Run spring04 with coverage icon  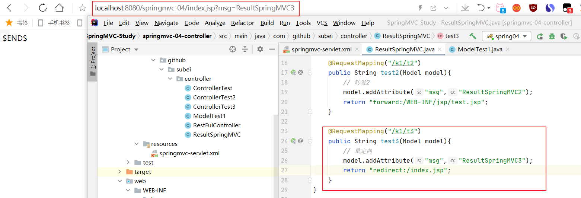pyautogui.click(x=564, y=36)
